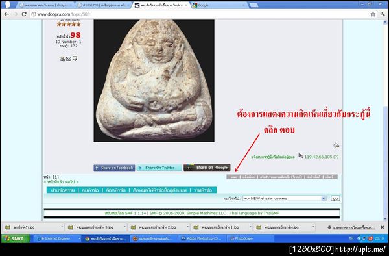Expand the options arrow for the 1.jpg download

[250, 227]
